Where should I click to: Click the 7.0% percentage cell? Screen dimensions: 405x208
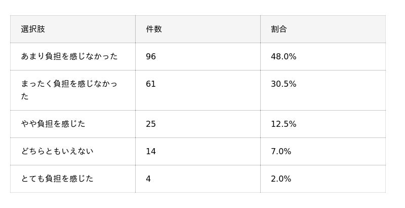point(323,152)
